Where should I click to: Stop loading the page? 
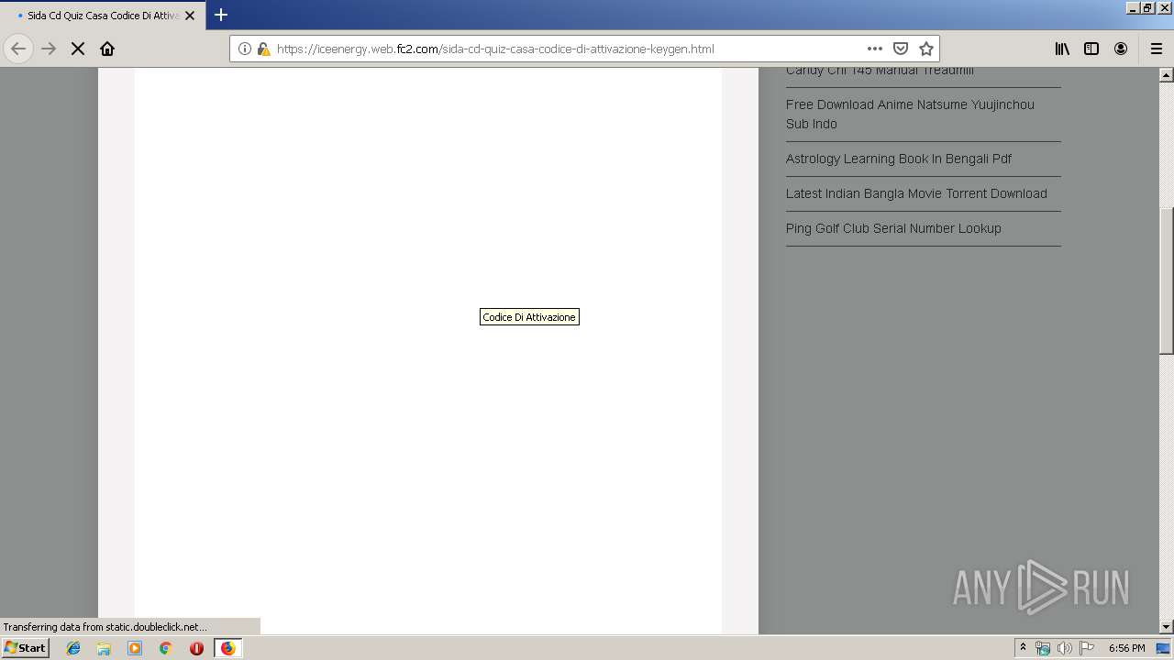pos(78,49)
